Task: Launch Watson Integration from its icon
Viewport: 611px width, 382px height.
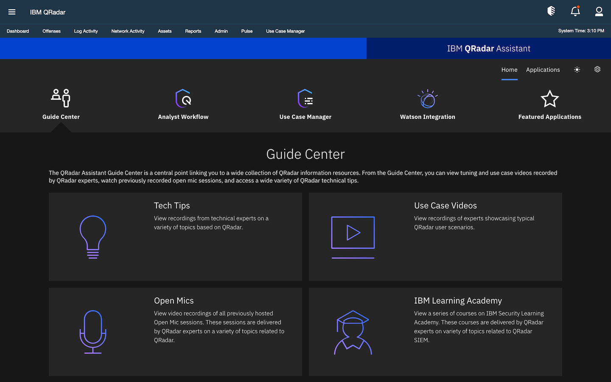Action: 427,98
